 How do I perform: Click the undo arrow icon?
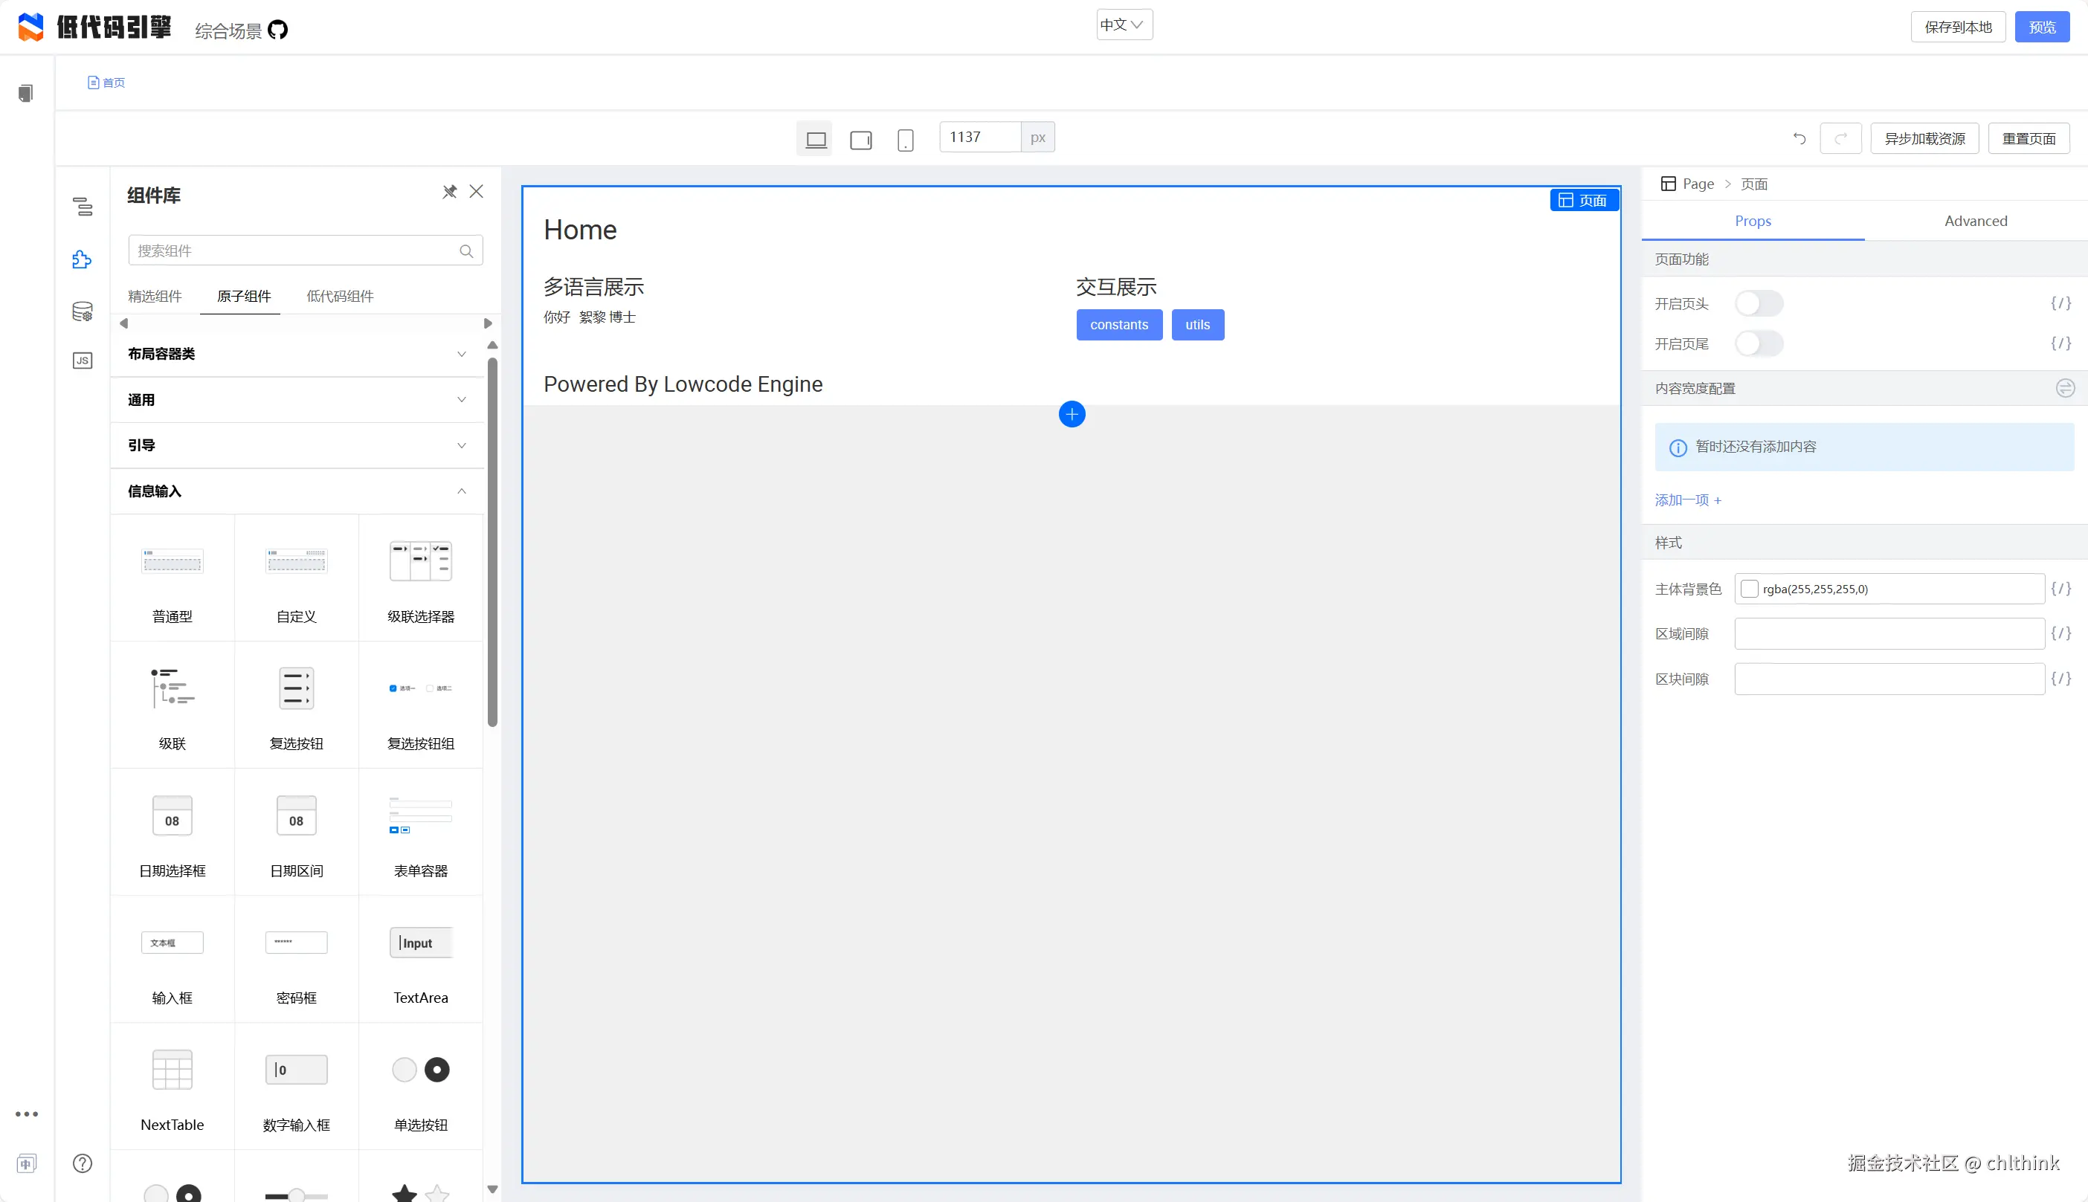tap(1799, 139)
